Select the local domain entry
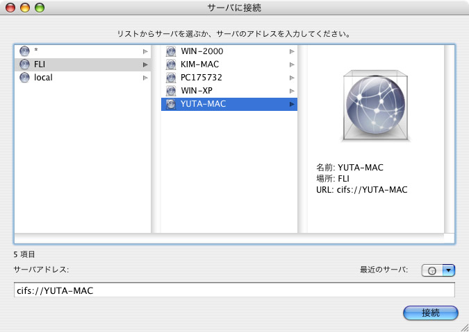This screenshot has height=332, width=469. click(83, 78)
